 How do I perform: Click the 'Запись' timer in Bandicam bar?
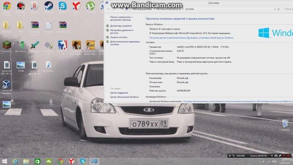point(259,156)
